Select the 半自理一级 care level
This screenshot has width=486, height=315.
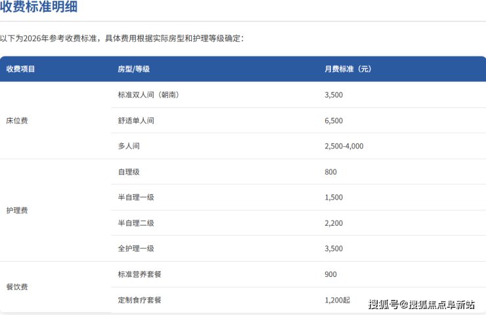[136, 198]
